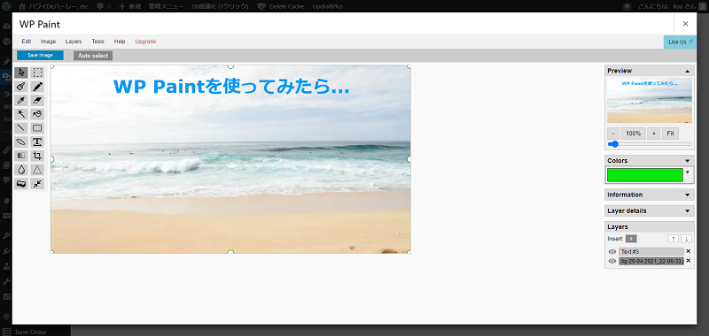Viewport: 709px width, 336px height.
Task: Click the green color swatch
Action: (645, 175)
